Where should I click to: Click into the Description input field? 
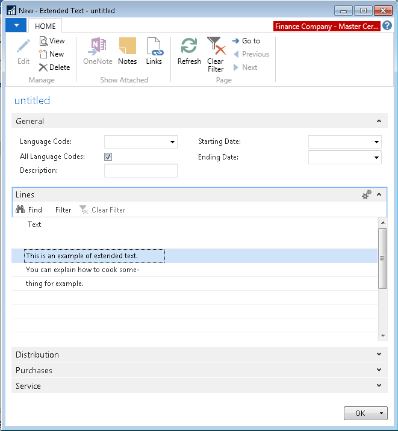[x=141, y=171]
